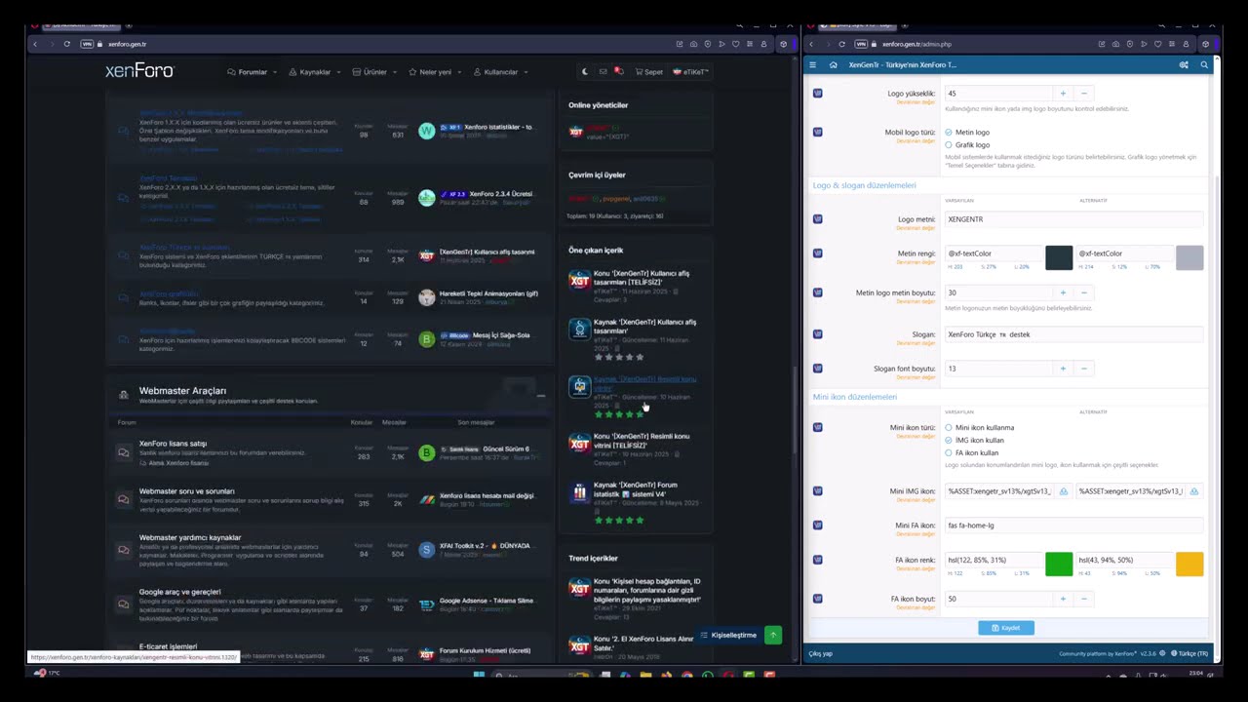This screenshot has height=702, width=1248.
Task: Click VPN badge in right browser address bar
Action: click(x=861, y=44)
